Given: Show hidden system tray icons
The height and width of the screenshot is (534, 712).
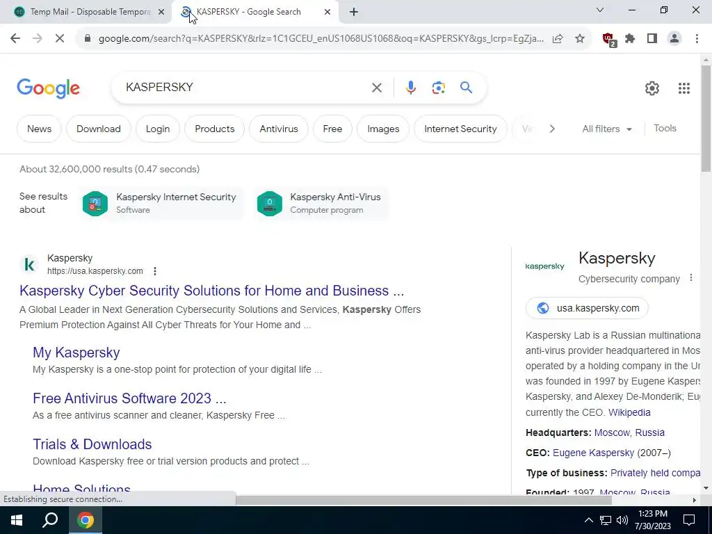Looking at the screenshot, I should point(588,520).
